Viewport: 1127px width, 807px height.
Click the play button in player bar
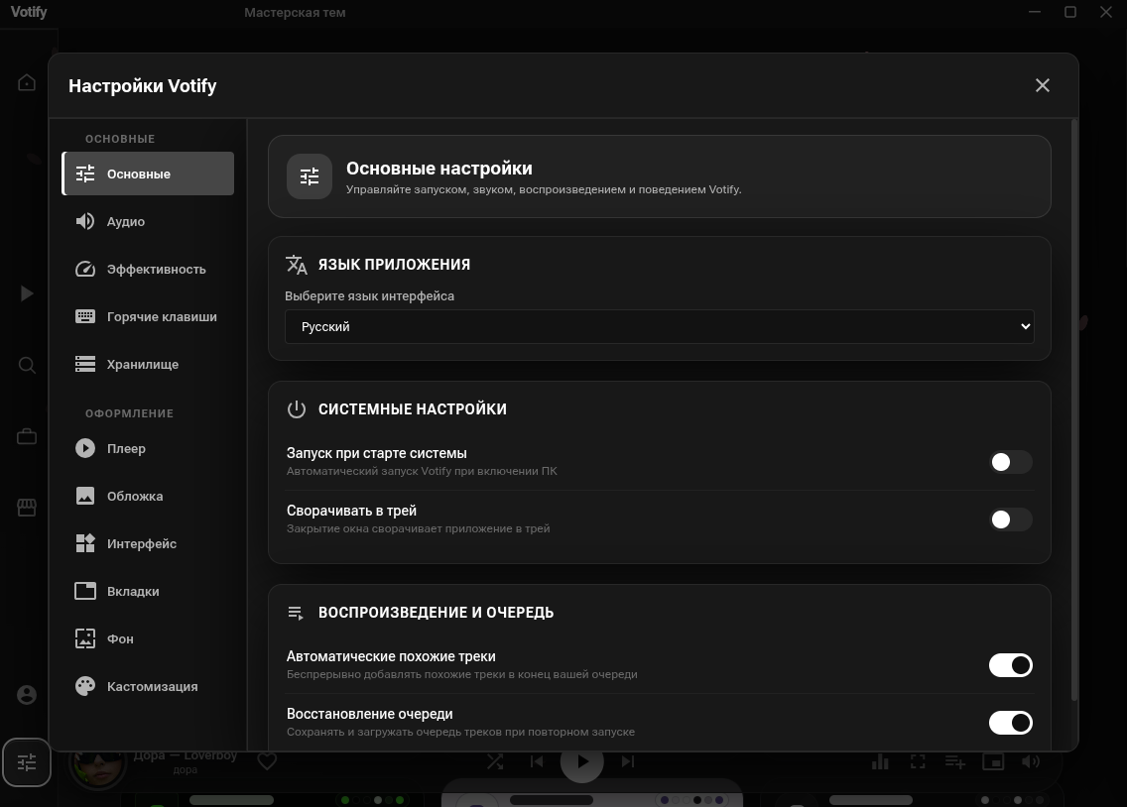581,761
